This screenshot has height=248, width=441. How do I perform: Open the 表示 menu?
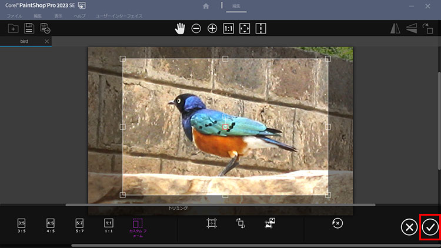pyautogui.click(x=58, y=15)
